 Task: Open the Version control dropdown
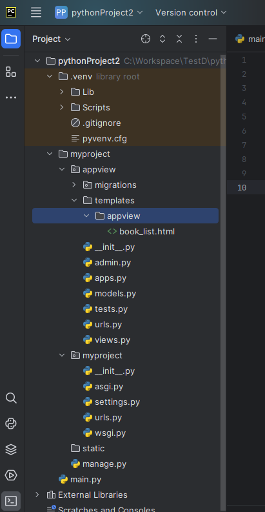tap(191, 12)
